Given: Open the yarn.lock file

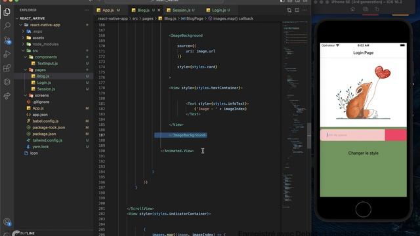Looking at the screenshot, I should click(41, 147).
